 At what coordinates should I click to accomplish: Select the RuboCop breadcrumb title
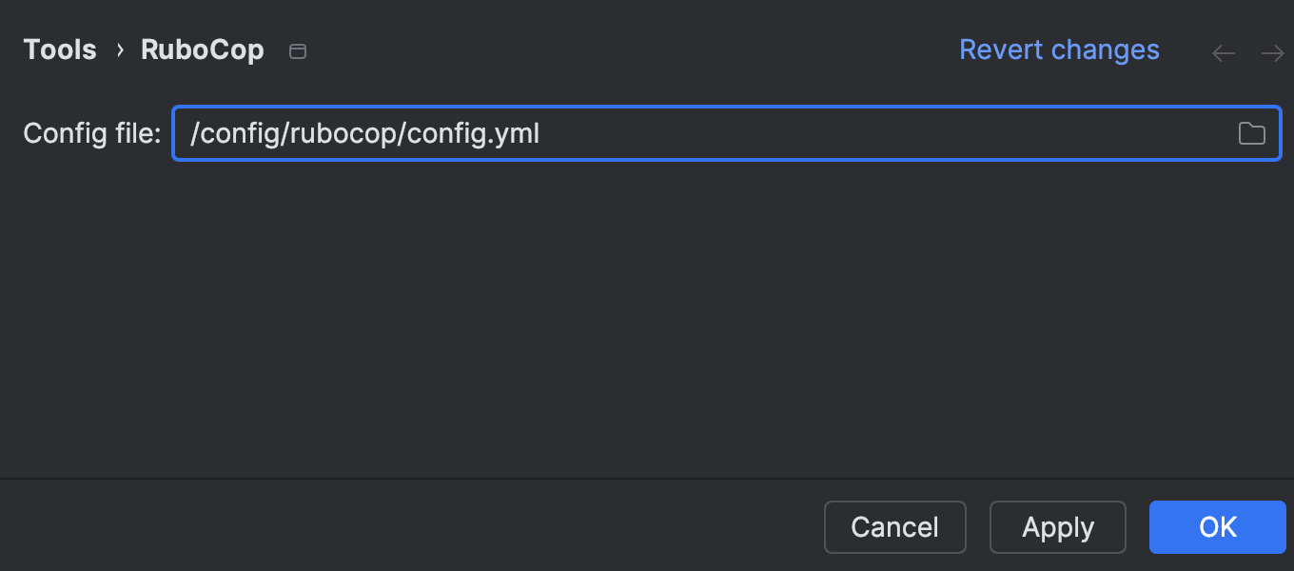pos(203,49)
